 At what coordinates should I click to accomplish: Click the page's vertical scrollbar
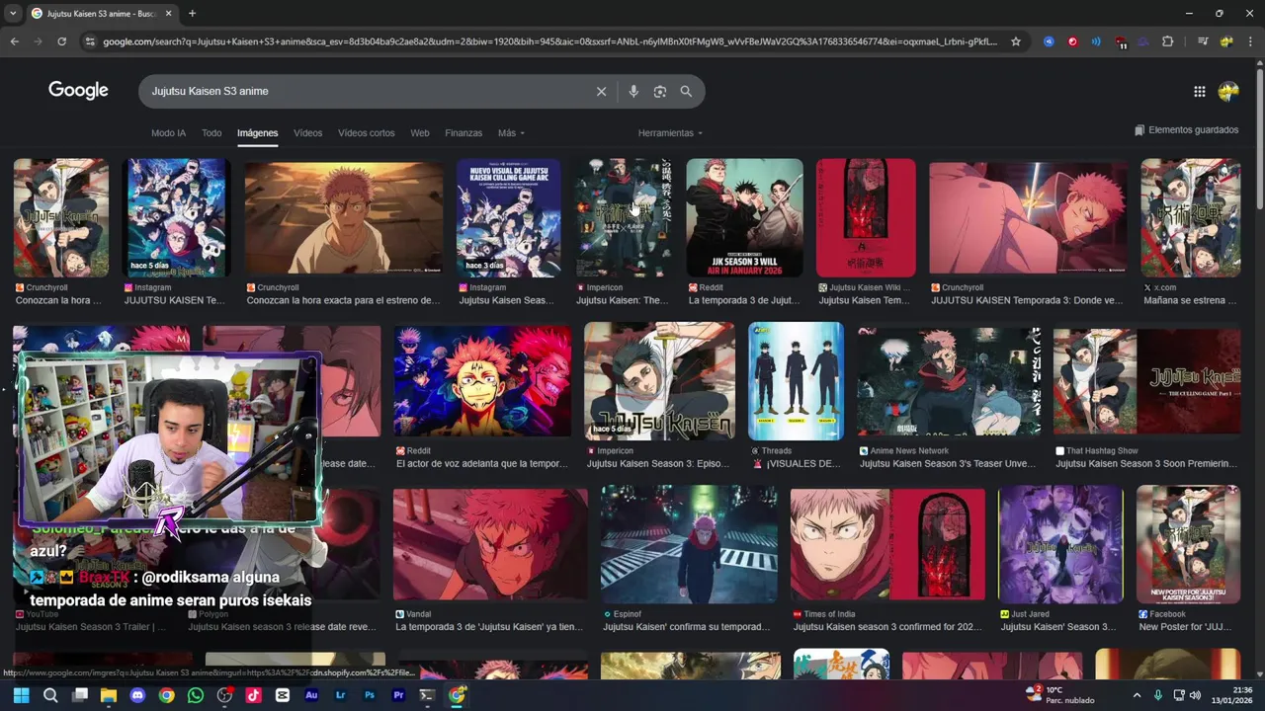1259,365
